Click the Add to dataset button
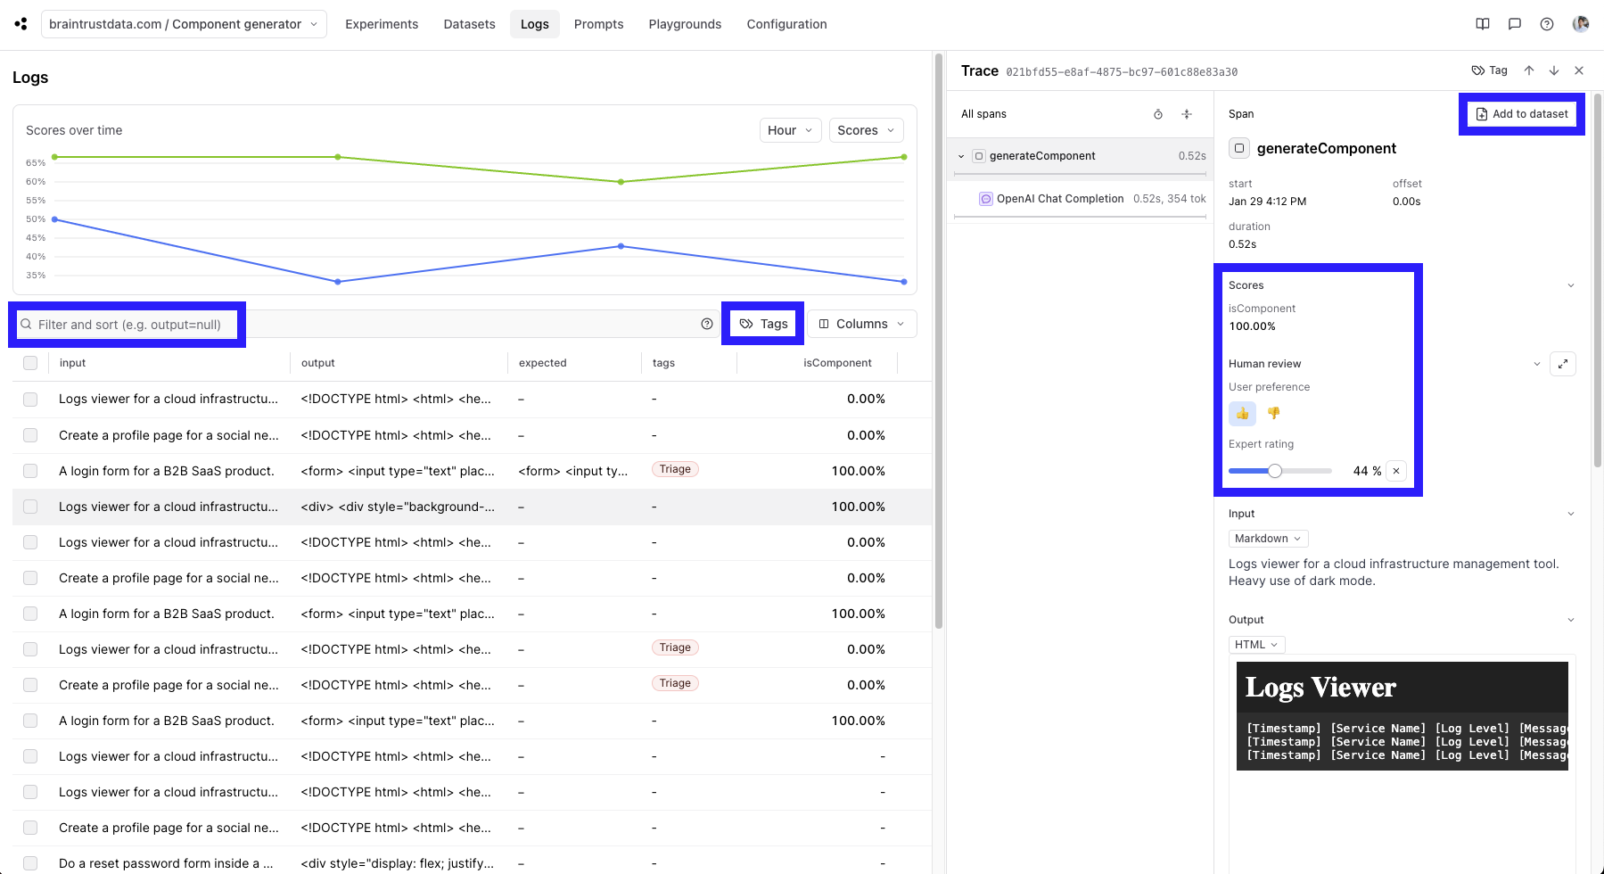The image size is (1604, 874). [x=1521, y=113]
